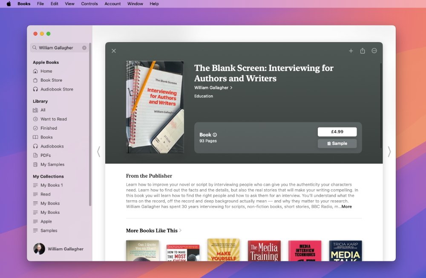Open the Controls menu
This screenshot has height=278, width=426.
(x=89, y=4)
